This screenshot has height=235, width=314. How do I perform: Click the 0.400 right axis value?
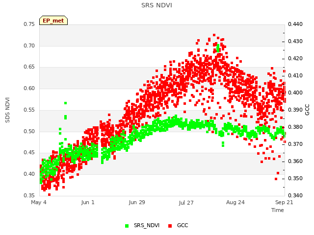point(295,93)
